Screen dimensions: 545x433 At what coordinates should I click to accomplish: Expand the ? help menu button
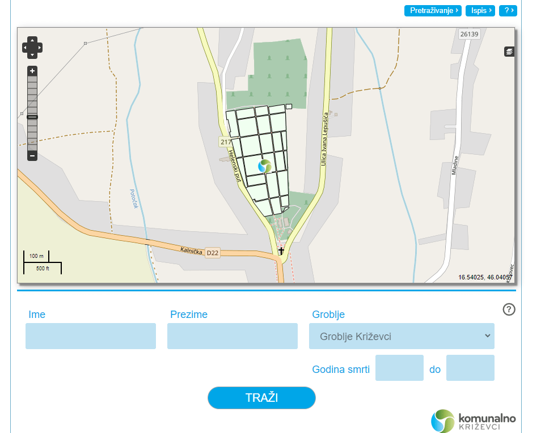pos(508,11)
